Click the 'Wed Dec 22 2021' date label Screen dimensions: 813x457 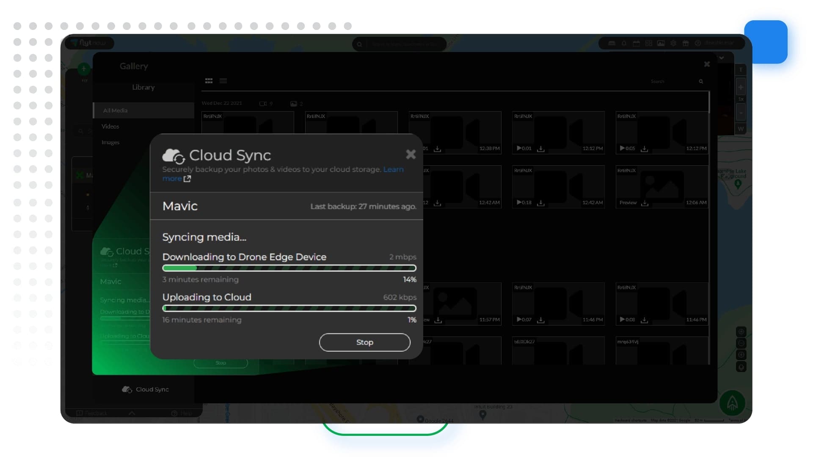click(222, 103)
